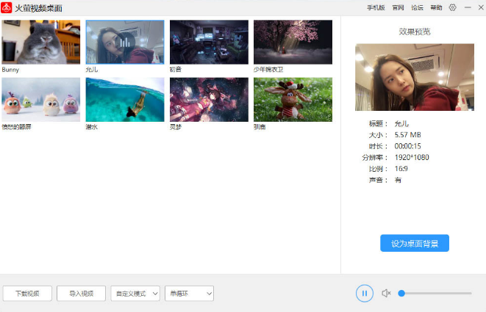Click the playing-bars icon on 允儿 thumbnail

[x=125, y=42]
